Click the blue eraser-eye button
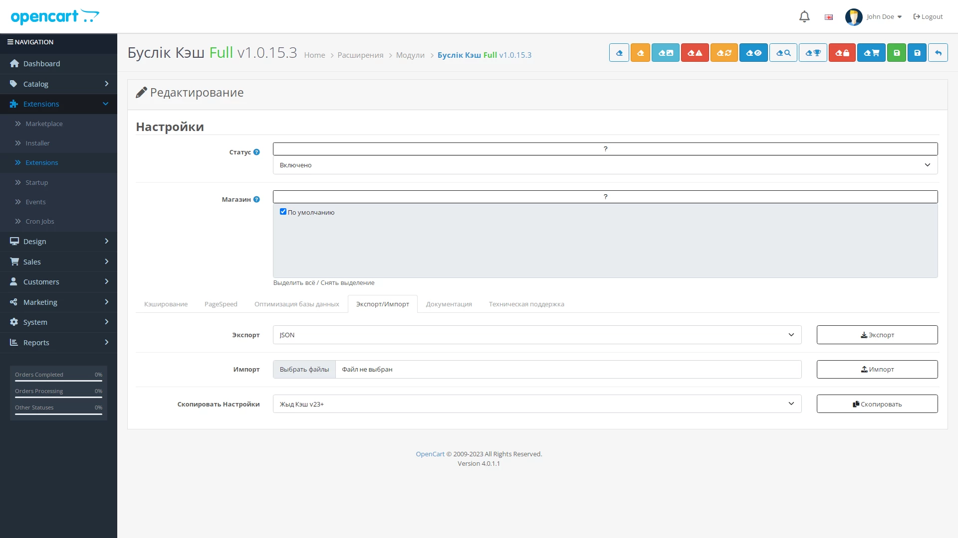 pos(753,53)
